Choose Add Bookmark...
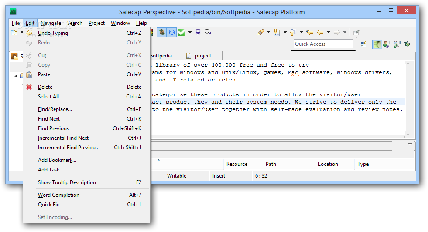The width and height of the screenshot is (428, 232). (x=86, y=160)
